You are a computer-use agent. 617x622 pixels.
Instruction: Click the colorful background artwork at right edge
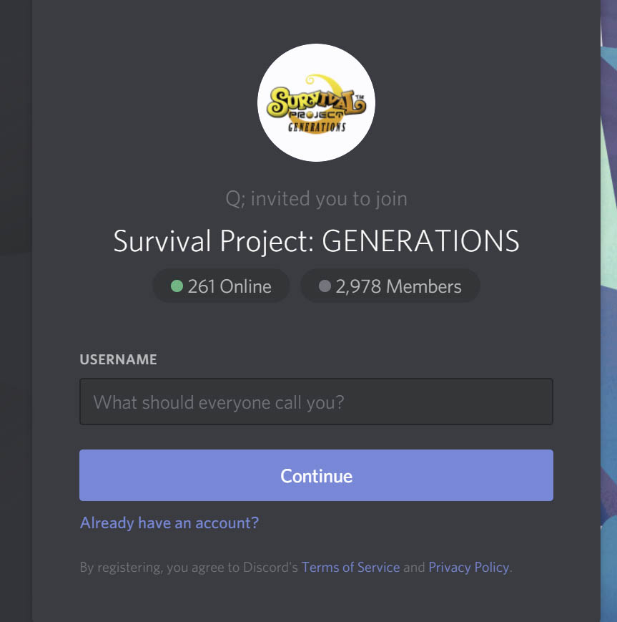(x=608, y=311)
